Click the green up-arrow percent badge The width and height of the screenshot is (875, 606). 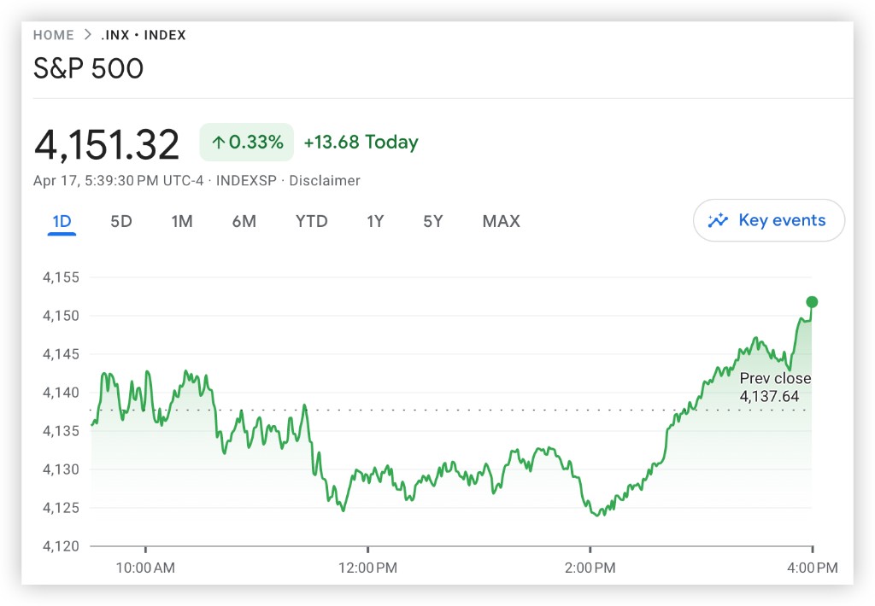pos(247,143)
